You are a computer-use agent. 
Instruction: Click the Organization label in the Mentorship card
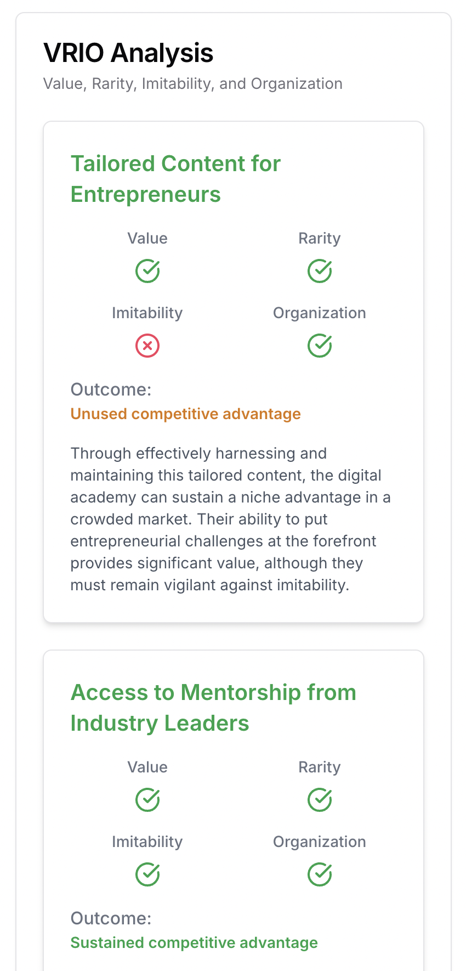(320, 842)
